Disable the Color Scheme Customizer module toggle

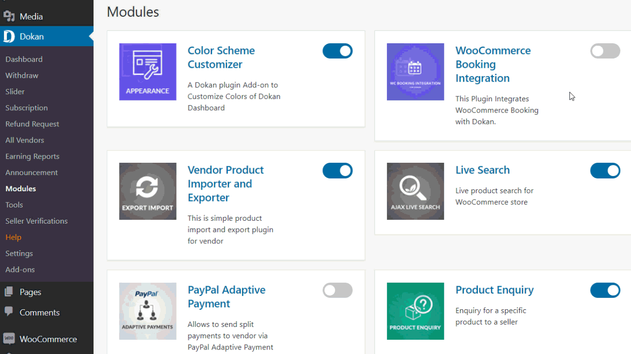pos(338,51)
